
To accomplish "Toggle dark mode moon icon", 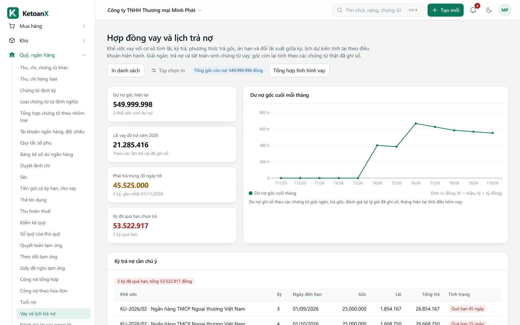I will click(489, 10).
